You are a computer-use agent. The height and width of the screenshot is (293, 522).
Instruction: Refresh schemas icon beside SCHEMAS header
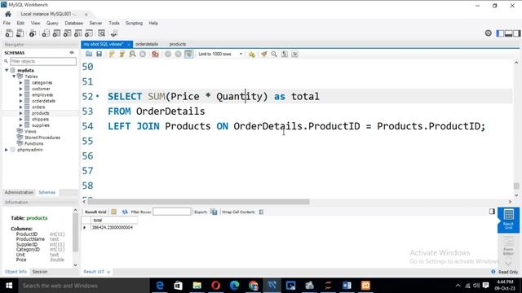click(72, 52)
